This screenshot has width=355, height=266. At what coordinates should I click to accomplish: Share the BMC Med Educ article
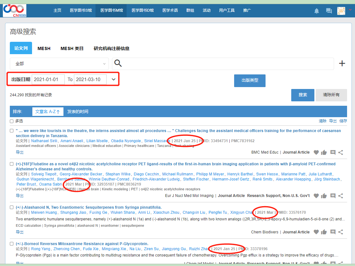[341, 152]
